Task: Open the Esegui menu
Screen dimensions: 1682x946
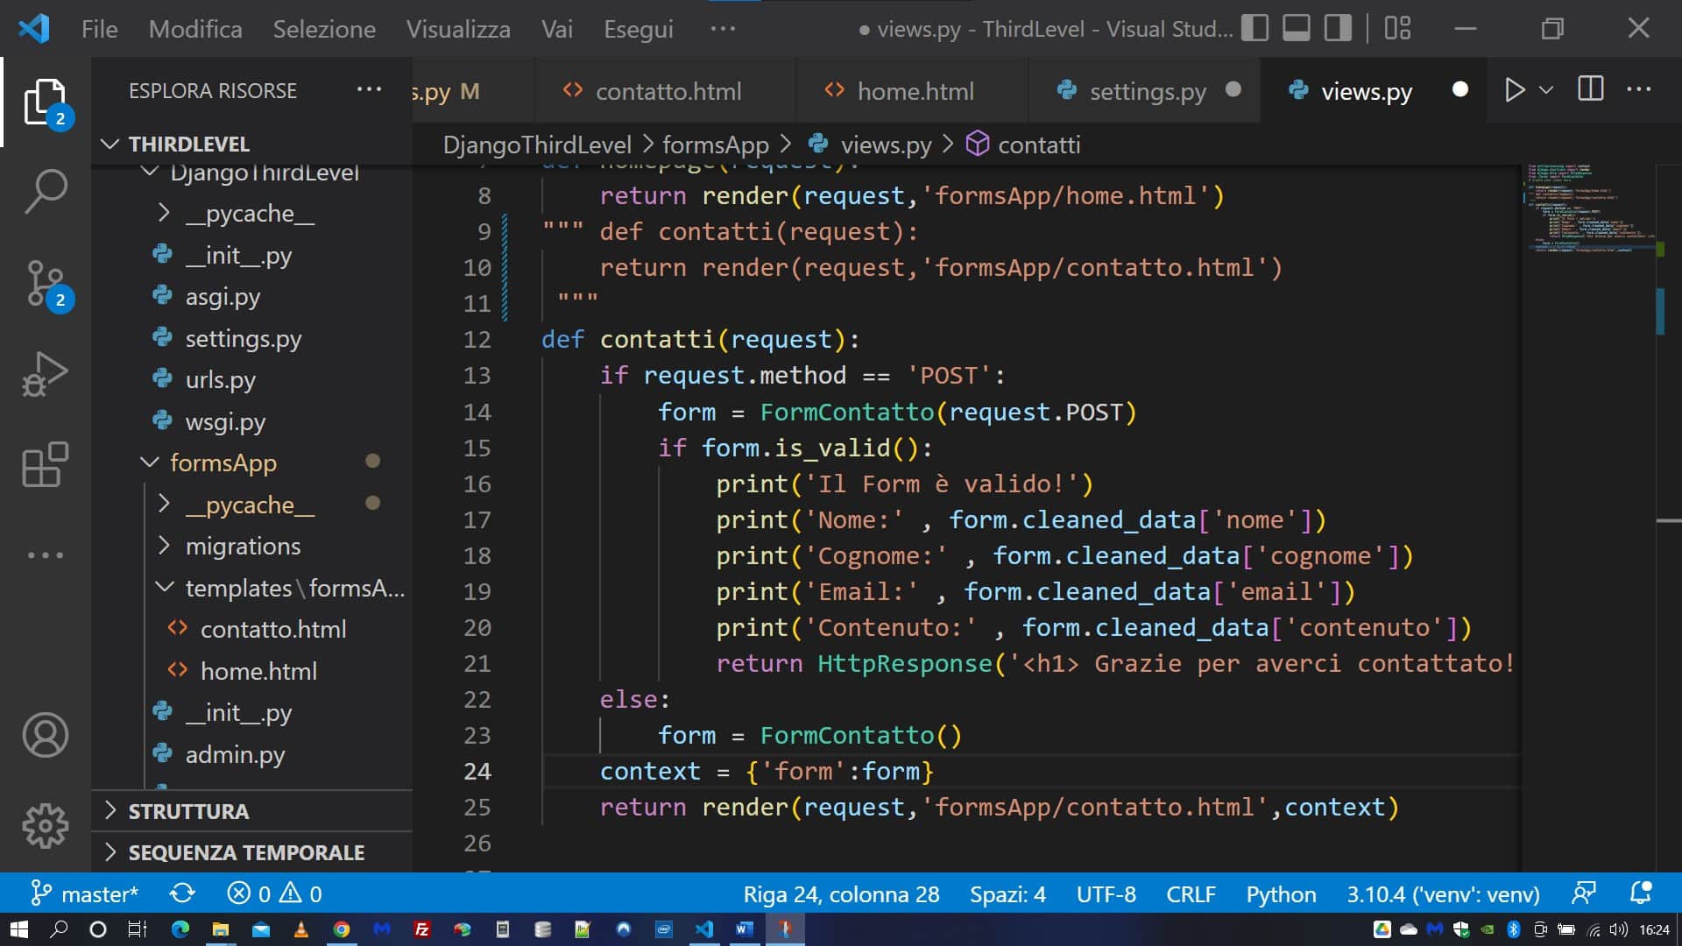Action: pos(639,29)
